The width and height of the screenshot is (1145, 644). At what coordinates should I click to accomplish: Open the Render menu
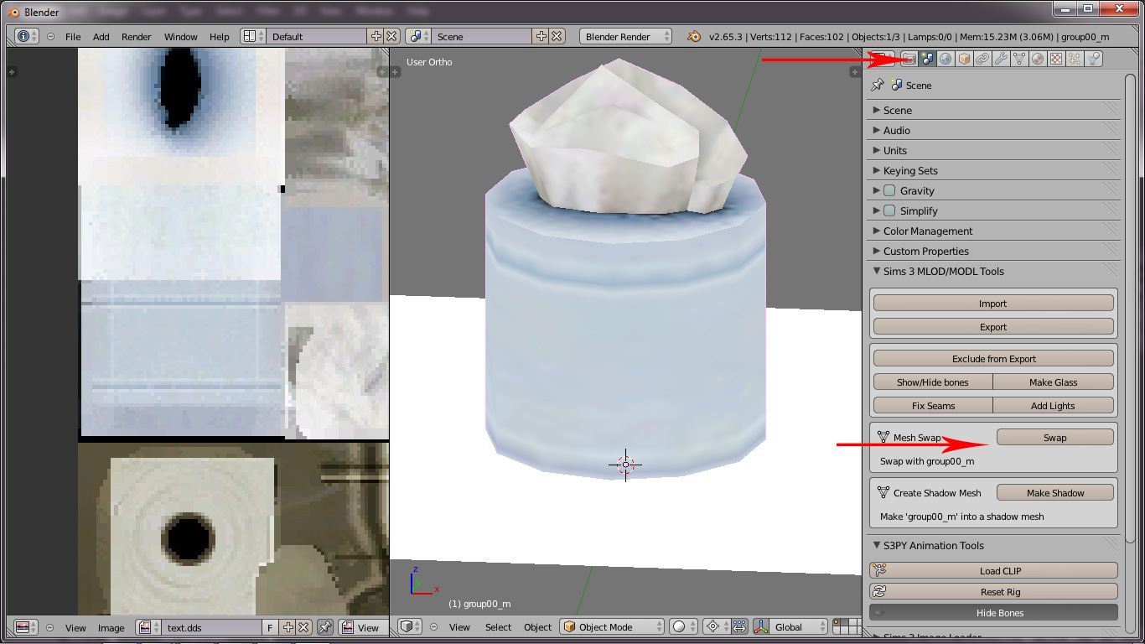coord(136,37)
